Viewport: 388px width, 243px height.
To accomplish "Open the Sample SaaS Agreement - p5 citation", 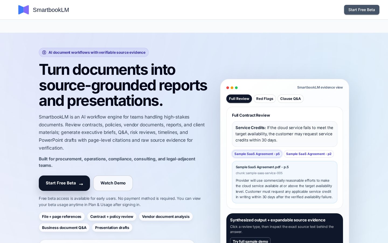I will [x=257, y=154].
